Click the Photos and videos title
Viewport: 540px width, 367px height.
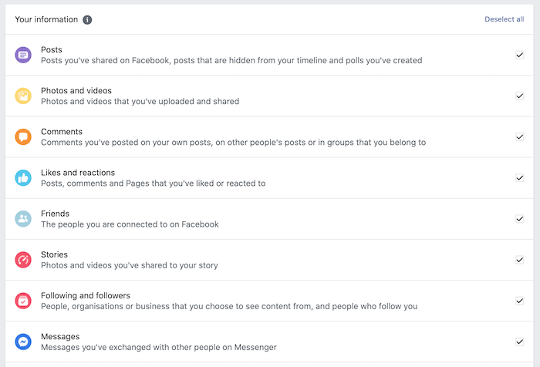[x=76, y=90]
